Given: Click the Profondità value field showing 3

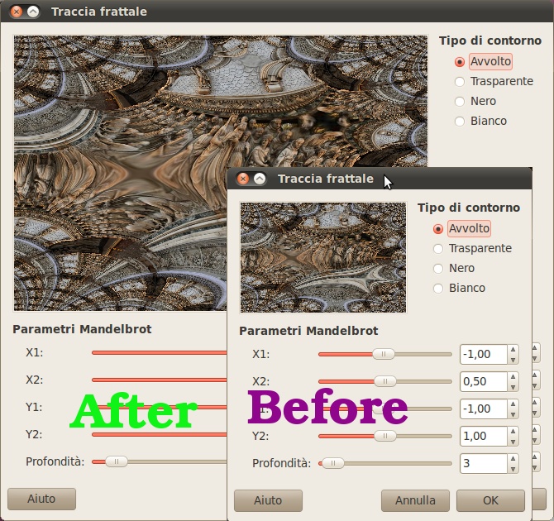Looking at the screenshot, I should [484, 463].
